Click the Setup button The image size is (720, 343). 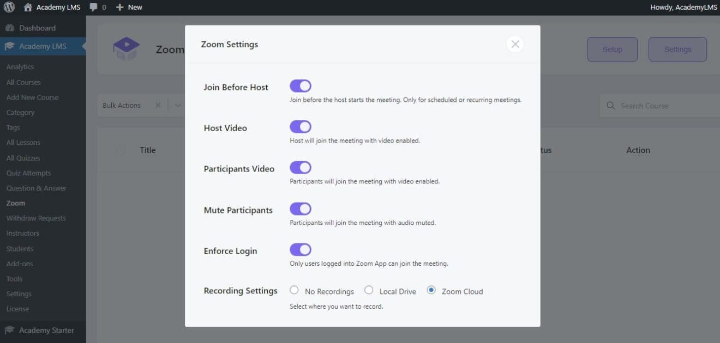coord(612,49)
